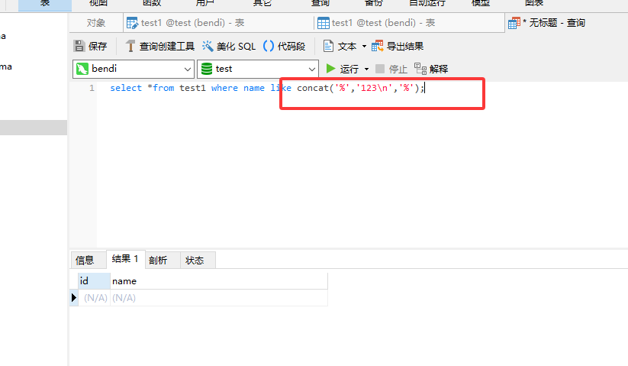The width and height of the screenshot is (628, 366).
Task: Select the (N/A) cell under name
Action: [219, 298]
